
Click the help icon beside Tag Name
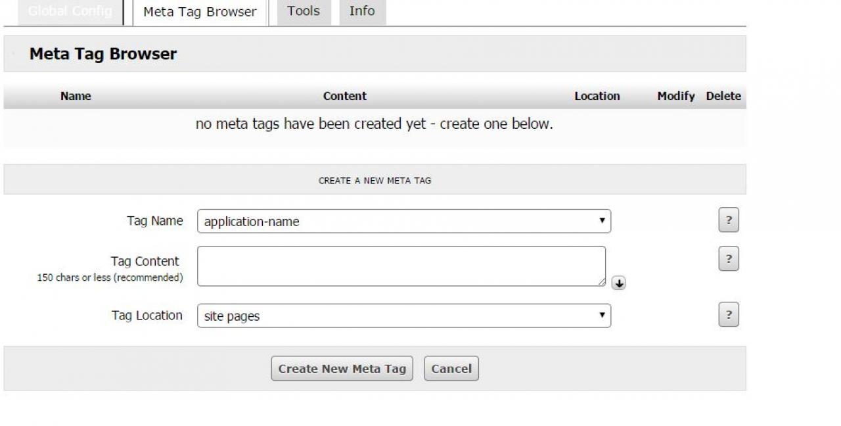tap(728, 220)
